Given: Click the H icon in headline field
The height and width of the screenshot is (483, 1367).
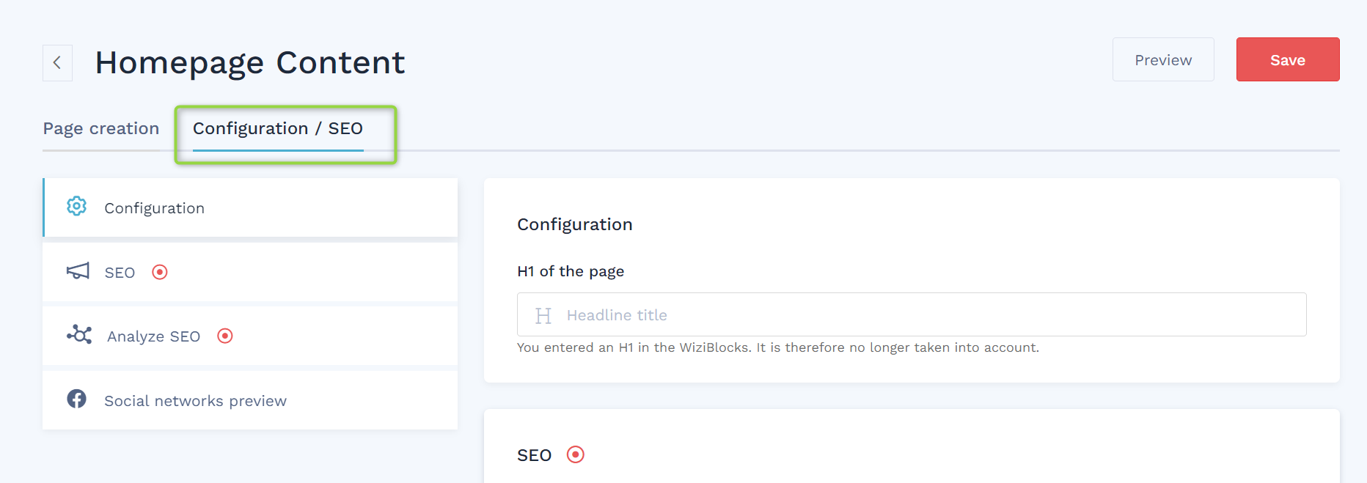Looking at the screenshot, I should [543, 315].
